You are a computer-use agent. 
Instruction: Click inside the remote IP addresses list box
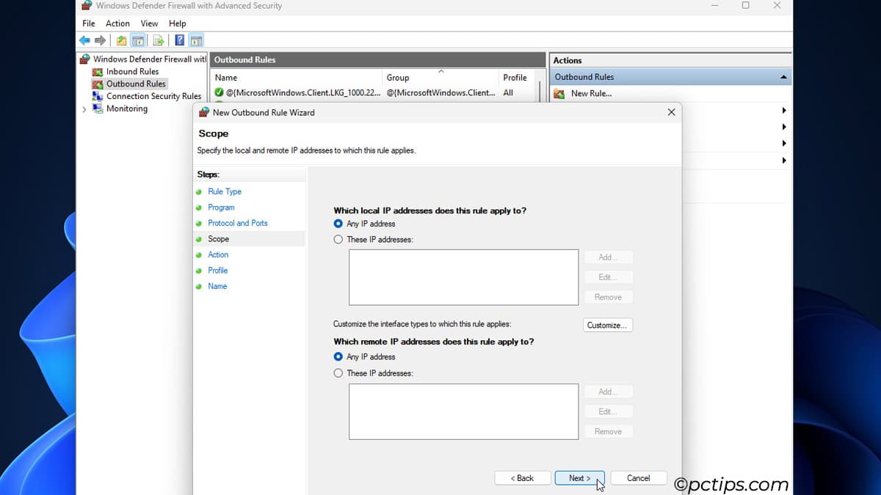(463, 411)
